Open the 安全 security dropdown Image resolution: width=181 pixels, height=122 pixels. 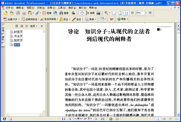click(x=65, y=19)
